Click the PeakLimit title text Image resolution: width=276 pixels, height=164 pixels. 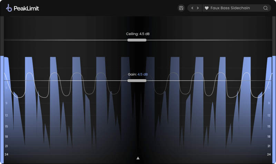(x=26, y=8)
